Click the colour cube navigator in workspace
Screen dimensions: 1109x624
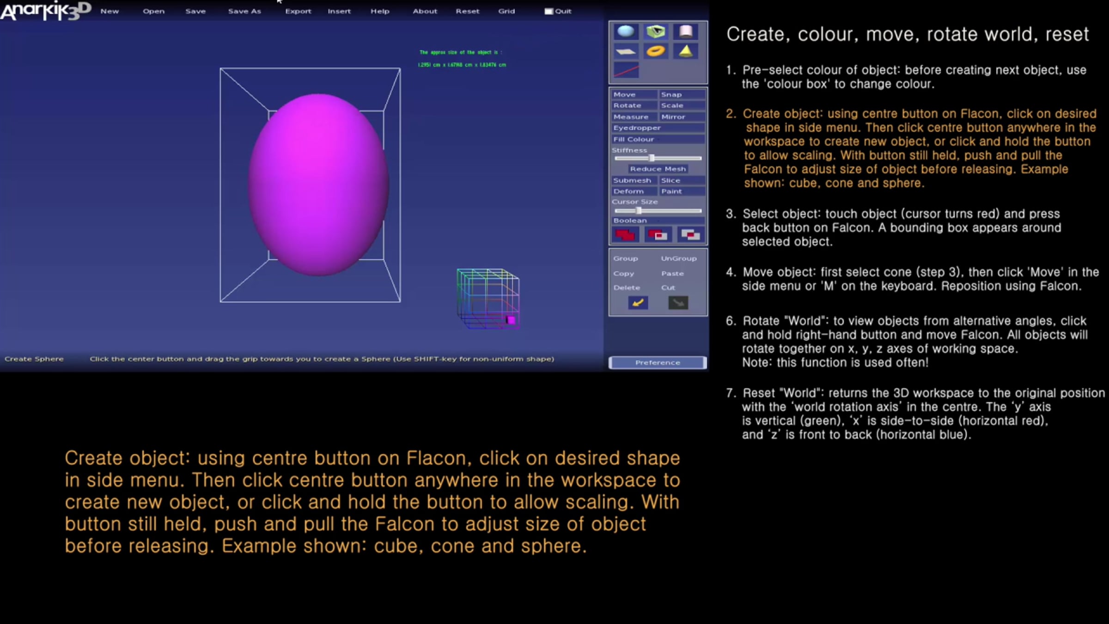[x=488, y=299]
